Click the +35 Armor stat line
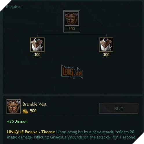144x144 pixels. (17, 121)
